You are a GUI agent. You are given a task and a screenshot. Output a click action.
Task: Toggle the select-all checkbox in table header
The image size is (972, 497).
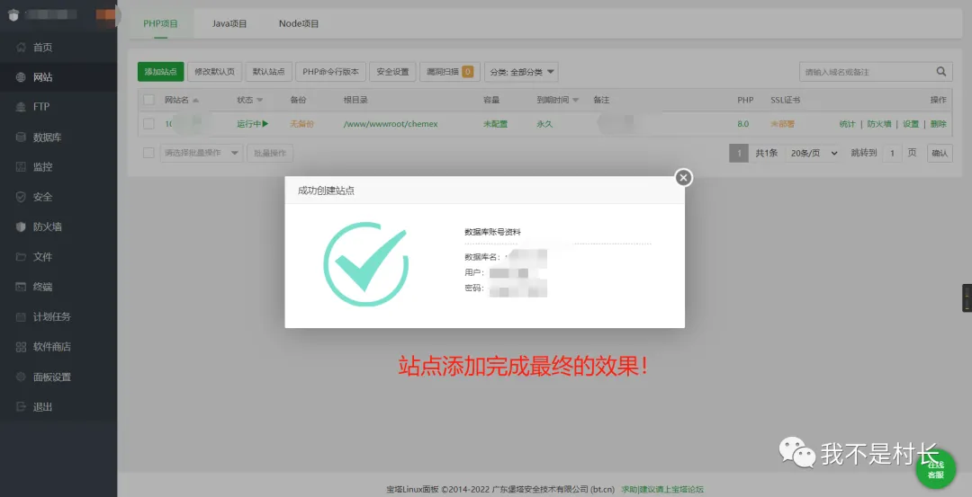coord(149,100)
